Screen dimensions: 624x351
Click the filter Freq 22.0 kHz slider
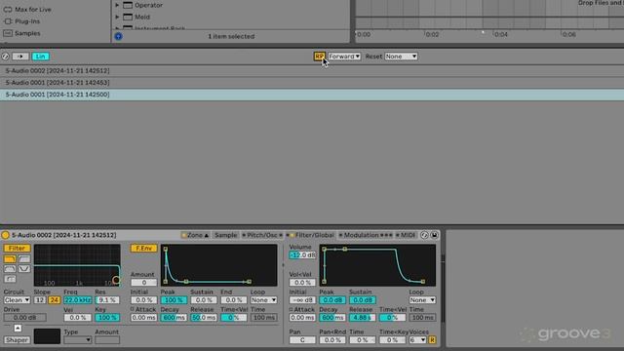click(x=78, y=300)
